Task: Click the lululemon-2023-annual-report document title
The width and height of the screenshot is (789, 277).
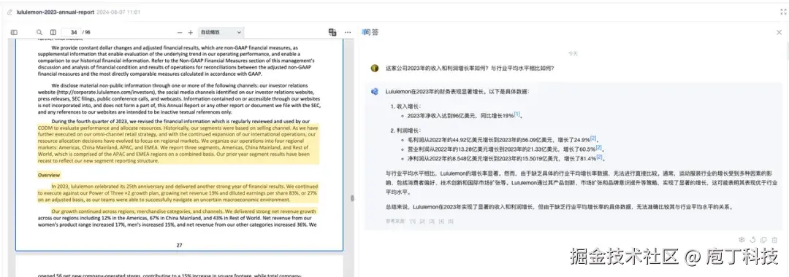Action: (x=56, y=12)
